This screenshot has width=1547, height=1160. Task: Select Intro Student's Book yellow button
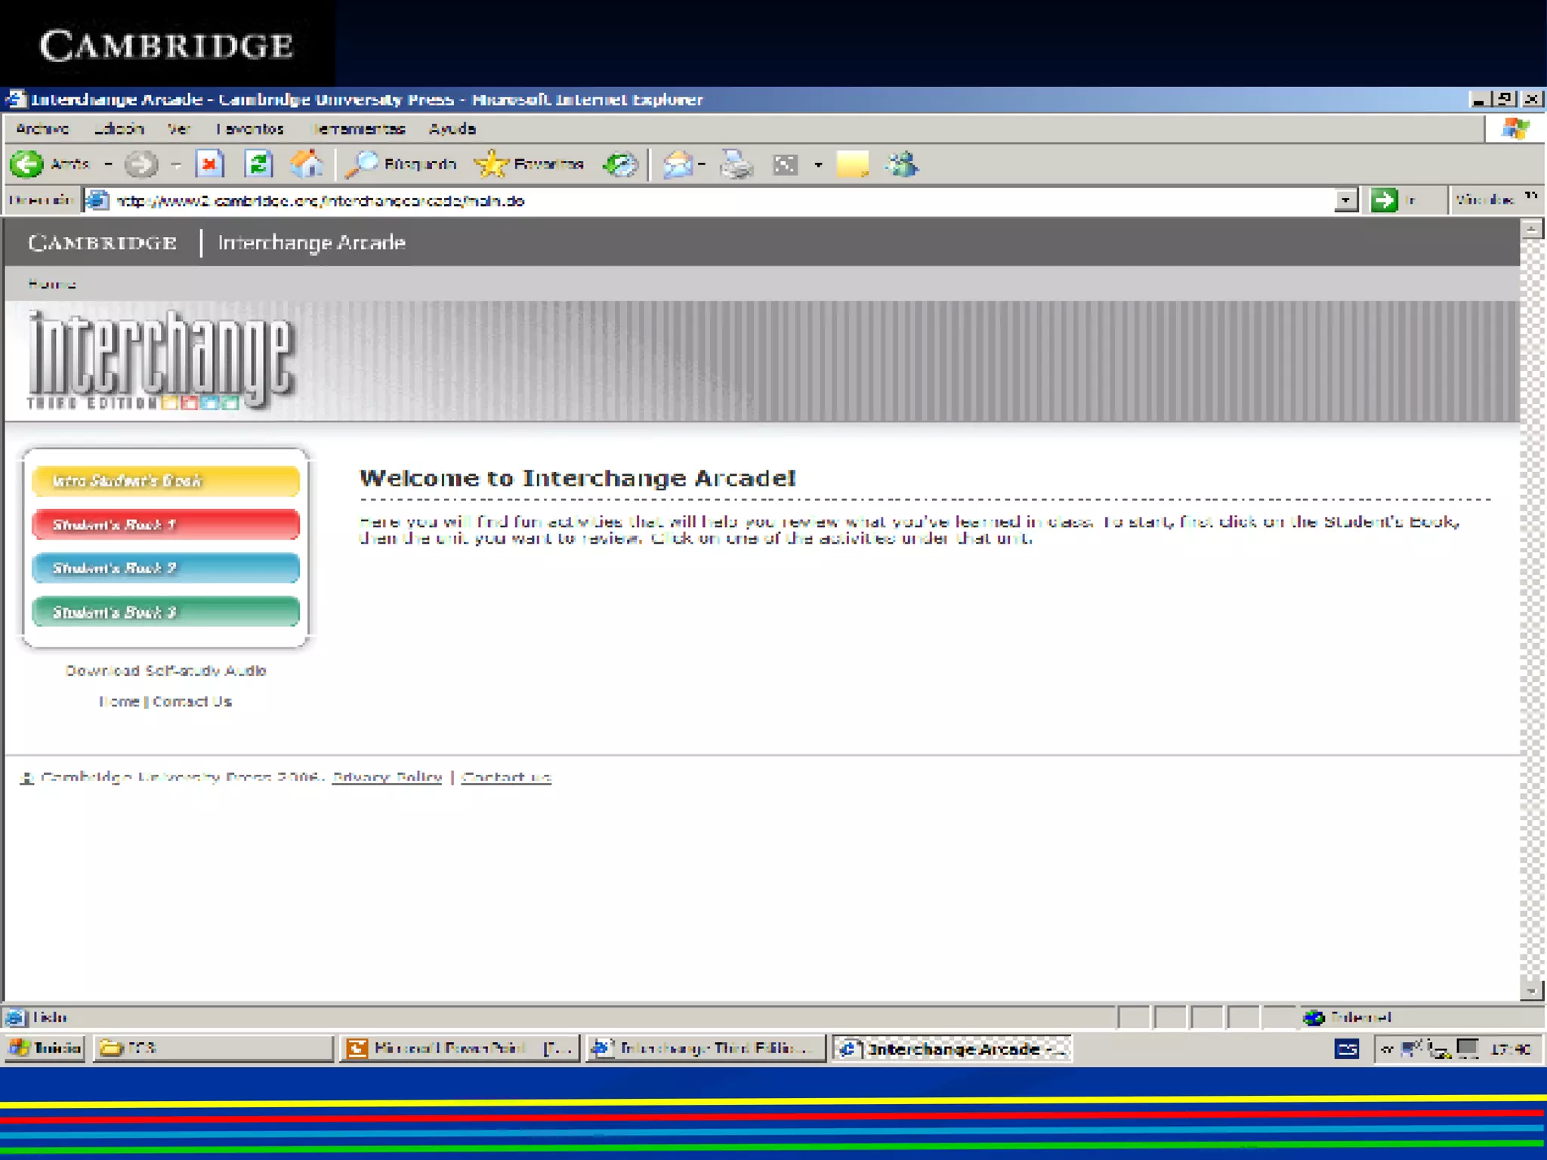pos(165,481)
